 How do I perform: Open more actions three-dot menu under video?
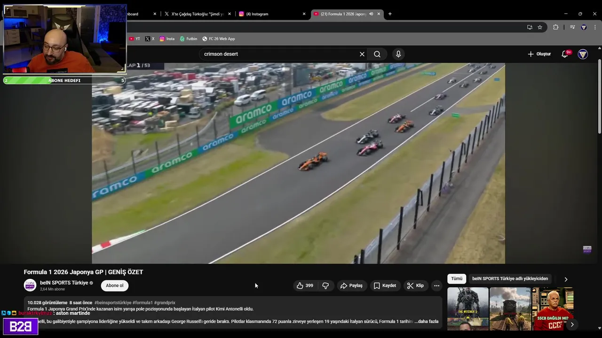pos(436,285)
